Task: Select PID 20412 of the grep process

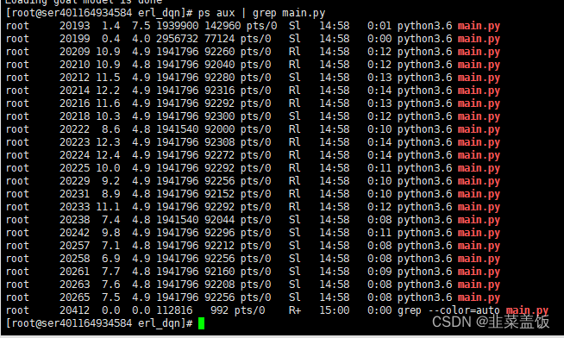Action: coord(74,310)
